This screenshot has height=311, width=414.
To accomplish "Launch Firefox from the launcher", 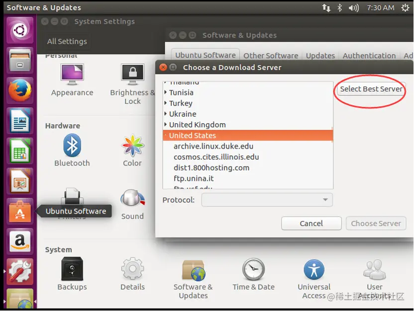I will coord(20,90).
